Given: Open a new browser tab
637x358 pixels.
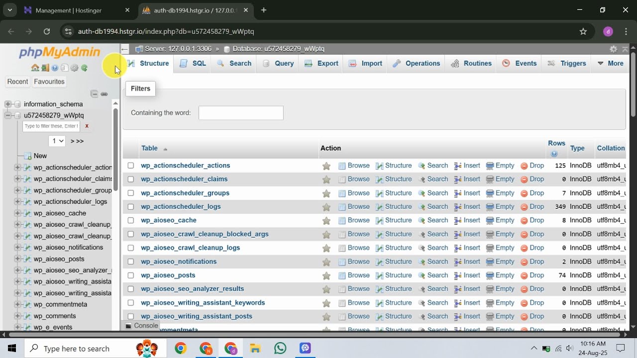Looking at the screenshot, I should (264, 10).
